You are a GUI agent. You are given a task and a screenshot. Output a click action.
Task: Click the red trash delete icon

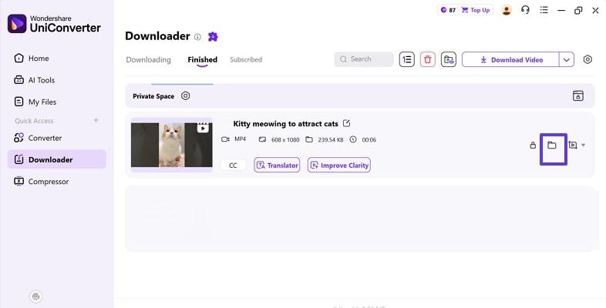coord(427,59)
